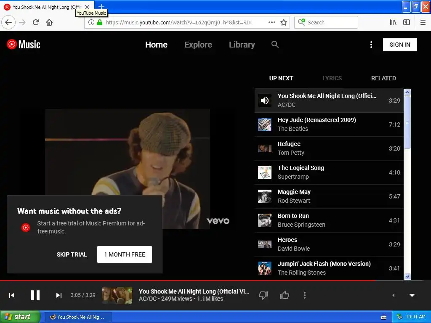Open the Firefox library icon

tap(393, 22)
